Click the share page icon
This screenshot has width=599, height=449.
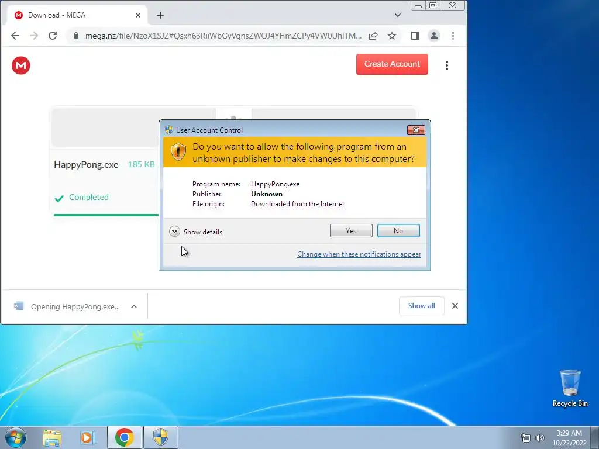[x=373, y=36]
